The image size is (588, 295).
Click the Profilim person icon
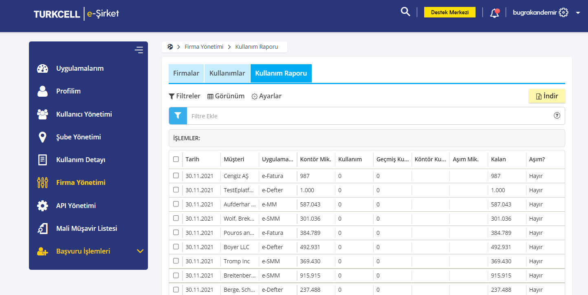(x=42, y=91)
